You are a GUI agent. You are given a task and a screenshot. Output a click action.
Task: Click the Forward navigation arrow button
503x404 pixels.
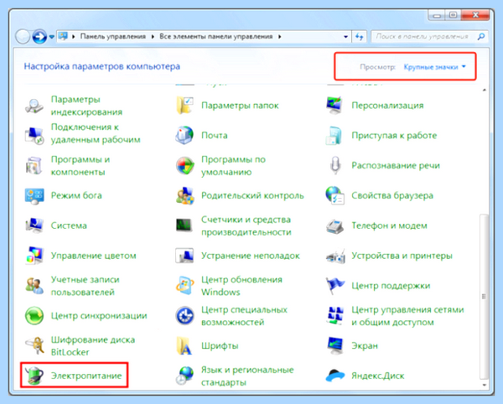point(39,37)
